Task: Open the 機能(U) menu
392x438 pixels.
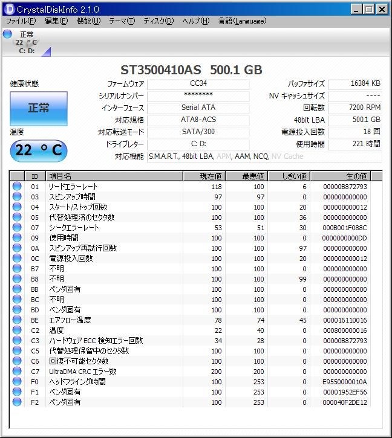Action: coord(88,21)
